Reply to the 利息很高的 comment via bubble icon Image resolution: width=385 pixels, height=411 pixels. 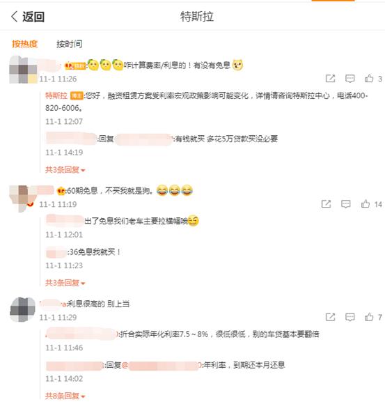350,317
